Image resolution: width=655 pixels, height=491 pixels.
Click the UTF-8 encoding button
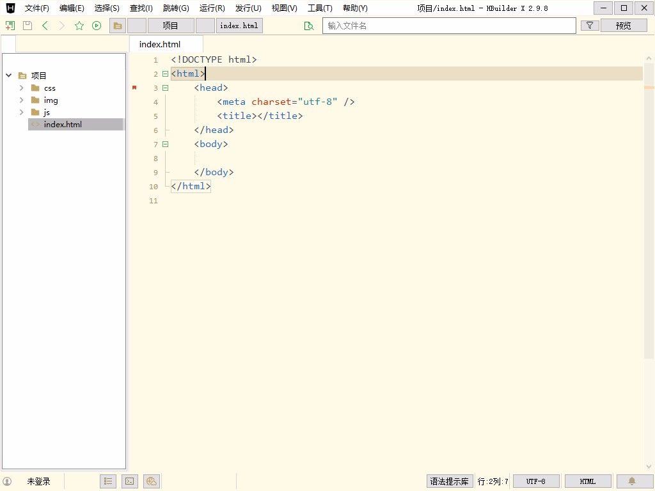coord(535,481)
